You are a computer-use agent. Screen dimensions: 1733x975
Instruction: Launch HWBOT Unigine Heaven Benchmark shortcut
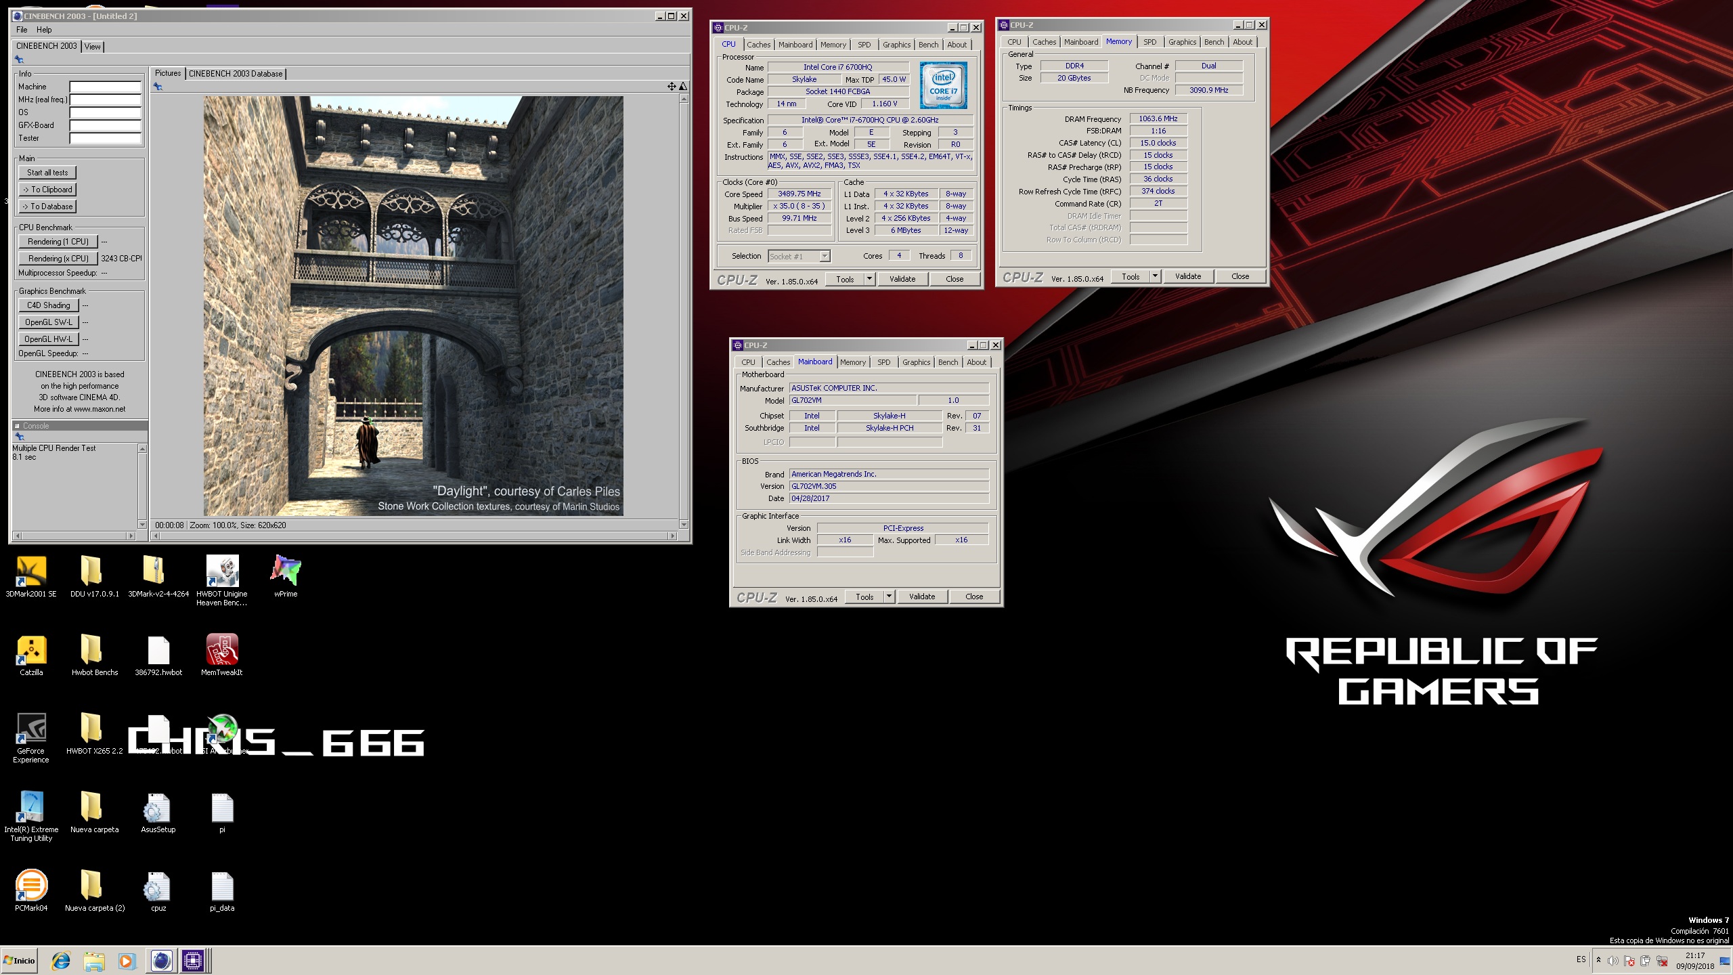tap(221, 580)
